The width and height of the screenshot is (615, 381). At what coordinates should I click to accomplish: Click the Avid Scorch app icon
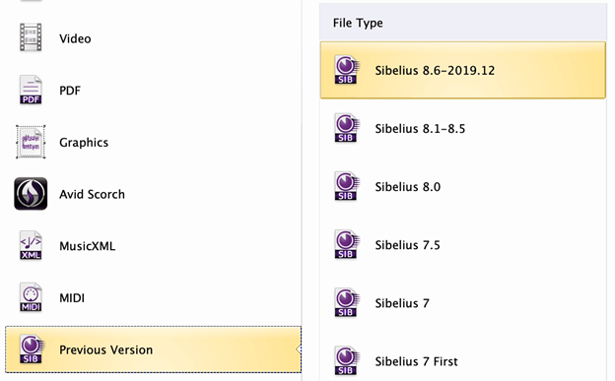point(31,194)
